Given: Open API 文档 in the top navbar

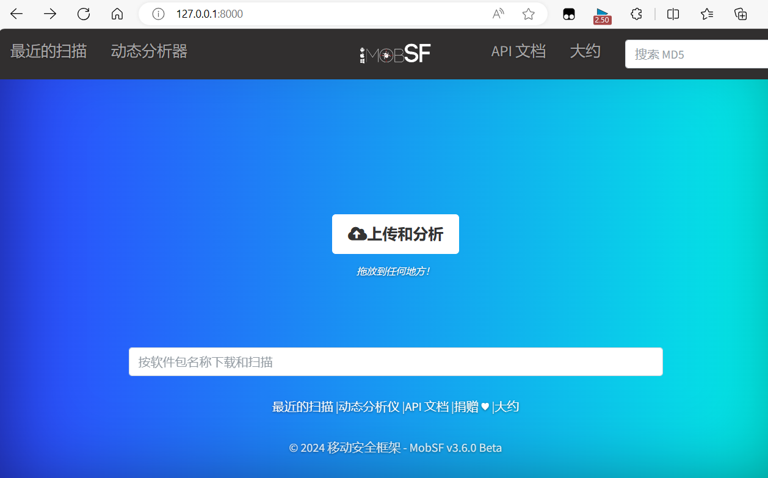Looking at the screenshot, I should pos(518,51).
